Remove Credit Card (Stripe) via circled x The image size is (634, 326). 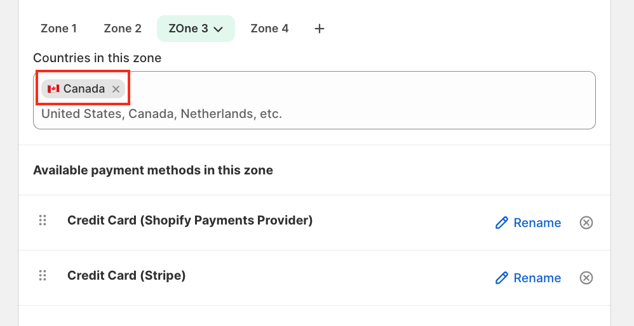586,278
